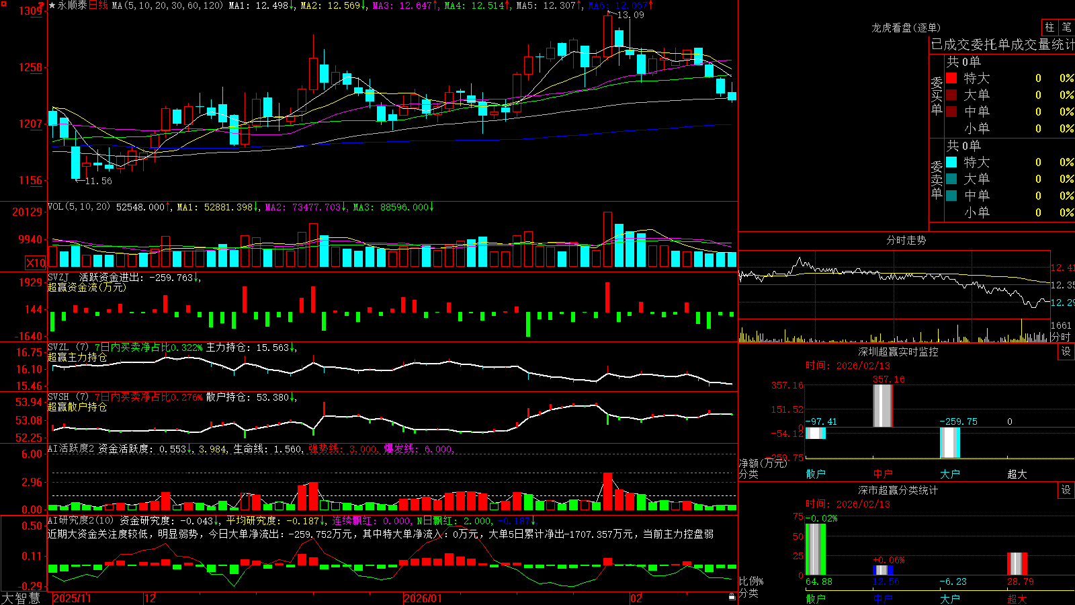Open settings 设 for 深圳超赢实时监控
1075x605 pixels.
pyautogui.click(x=1066, y=352)
